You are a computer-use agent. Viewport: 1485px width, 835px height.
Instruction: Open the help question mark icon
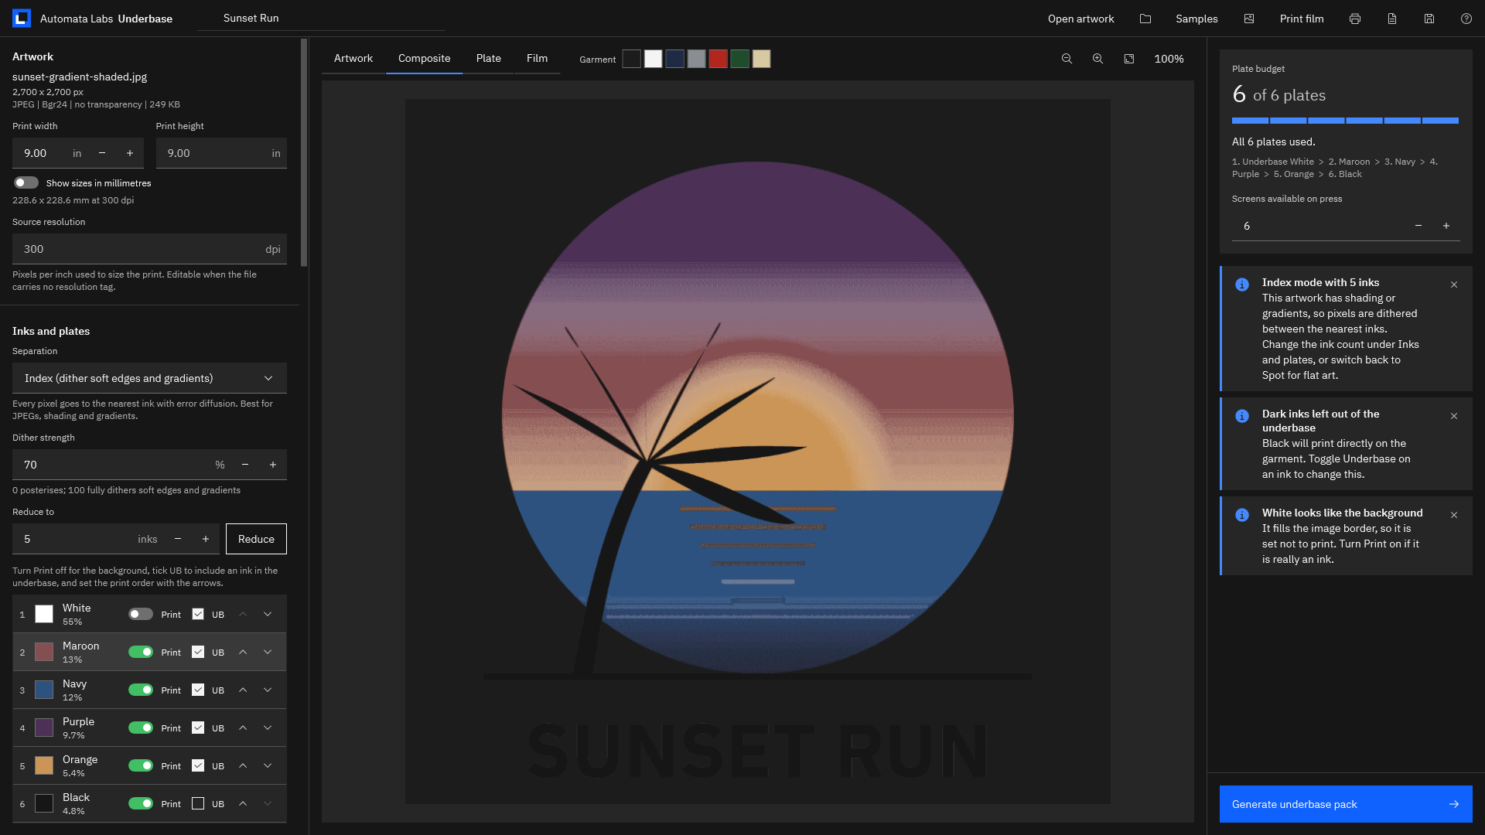click(1466, 19)
